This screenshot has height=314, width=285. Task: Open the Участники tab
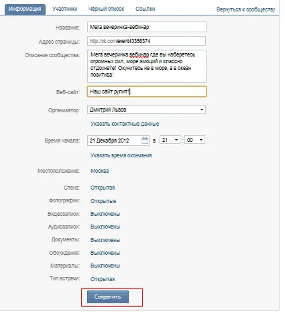tap(65, 9)
